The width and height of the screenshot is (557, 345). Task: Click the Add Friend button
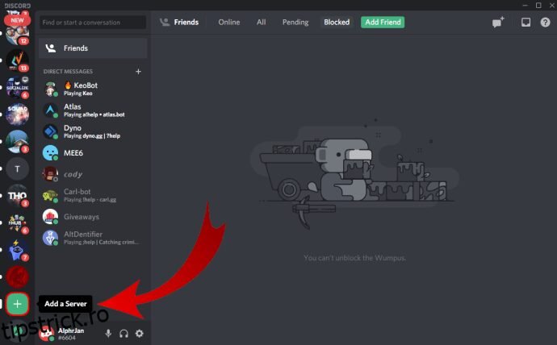coord(383,23)
